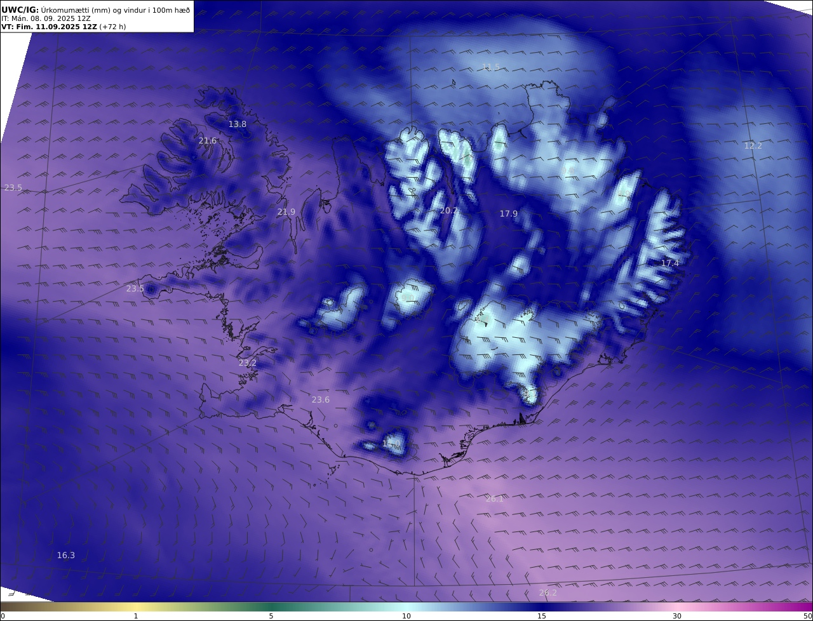Viewport: 813px width, 621px height.
Task: Click the 26.2 value above the color scale
Action: (x=548, y=592)
